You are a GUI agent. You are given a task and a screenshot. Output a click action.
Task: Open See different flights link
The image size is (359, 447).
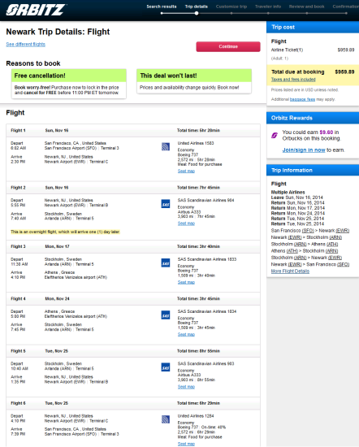26,44
